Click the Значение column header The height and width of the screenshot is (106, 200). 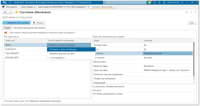click(168, 41)
